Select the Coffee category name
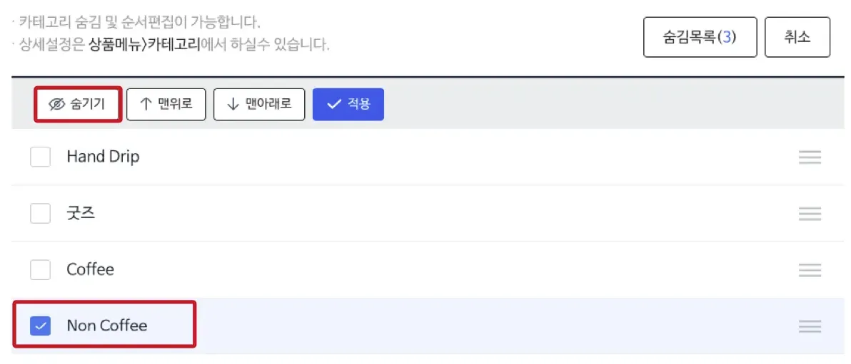Image resolution: width=851 pixels, height=364 pixels. pyautogui.click(x=90, y=269)
